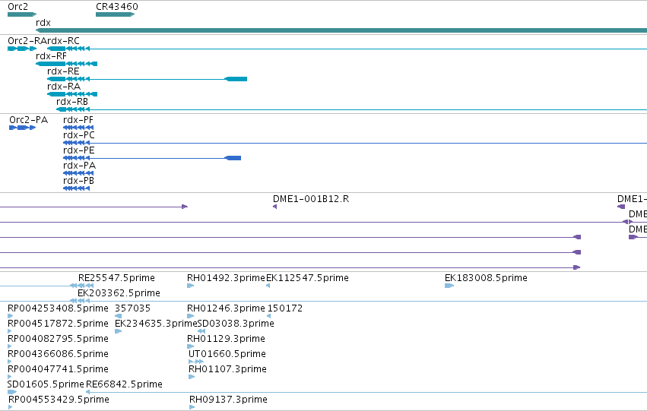Screen dimensions: 647x411
Task: Select the SD03038.3prime arrow glyph
Action: 201,331
